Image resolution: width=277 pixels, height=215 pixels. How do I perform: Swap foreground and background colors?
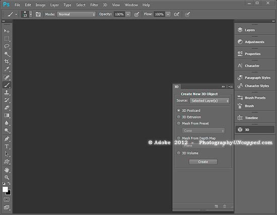[x=9, y=183]
